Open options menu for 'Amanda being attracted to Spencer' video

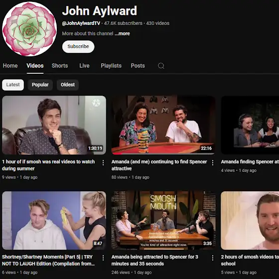tap(212, 258)
